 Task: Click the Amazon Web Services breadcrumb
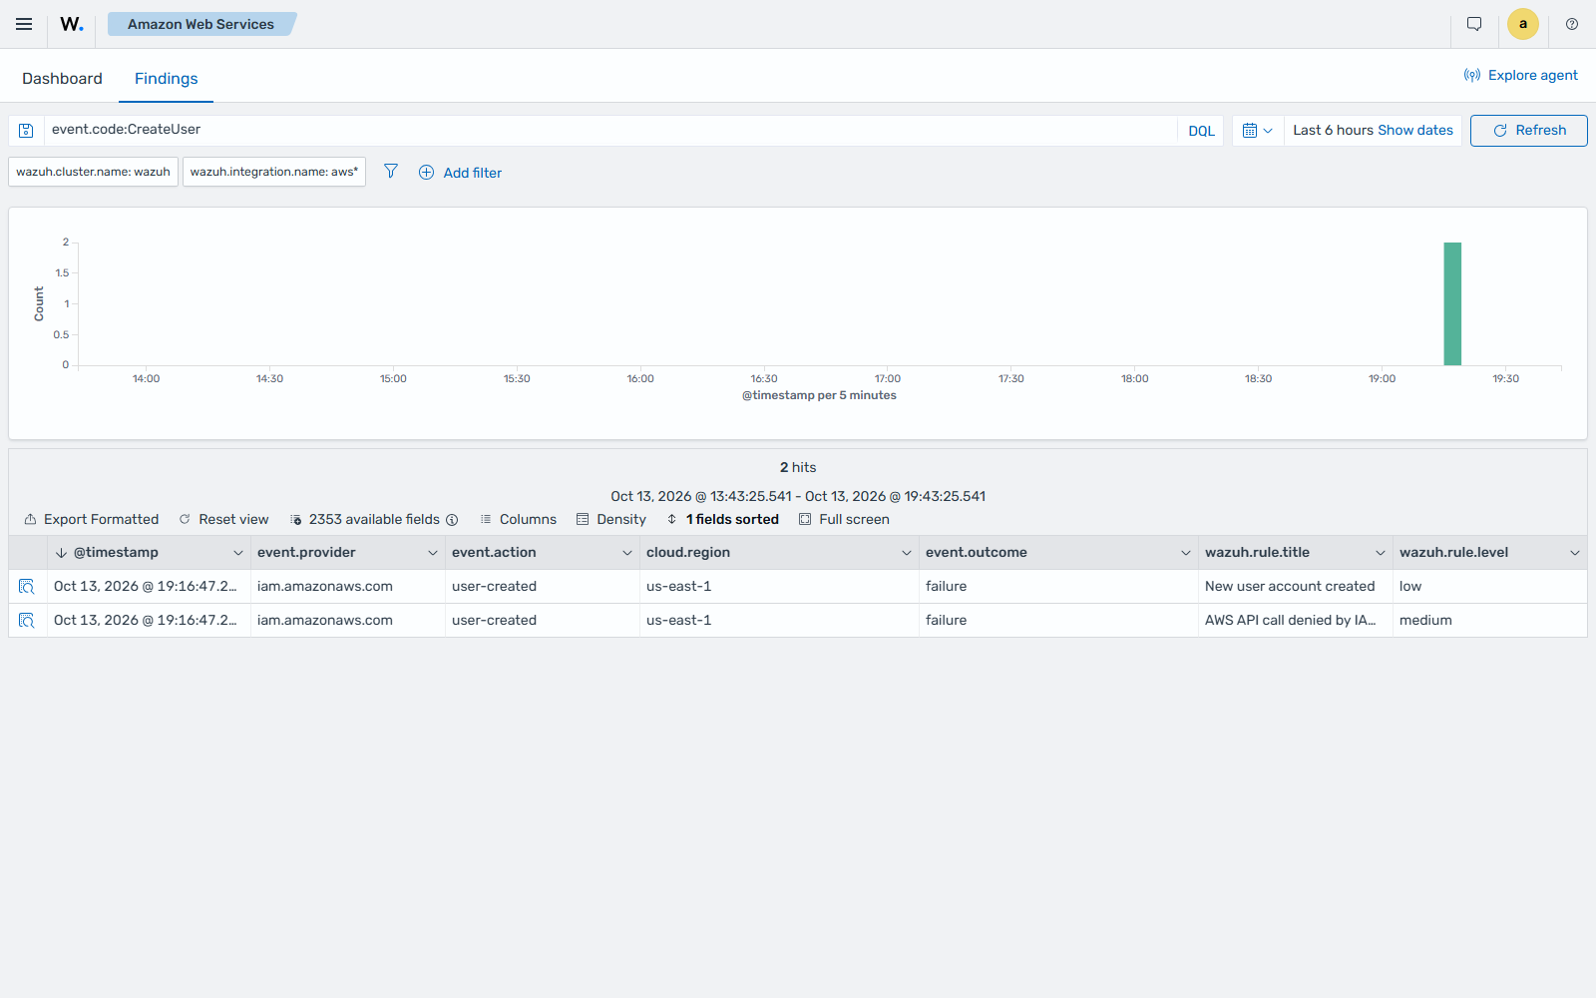[x=200, y=24]
